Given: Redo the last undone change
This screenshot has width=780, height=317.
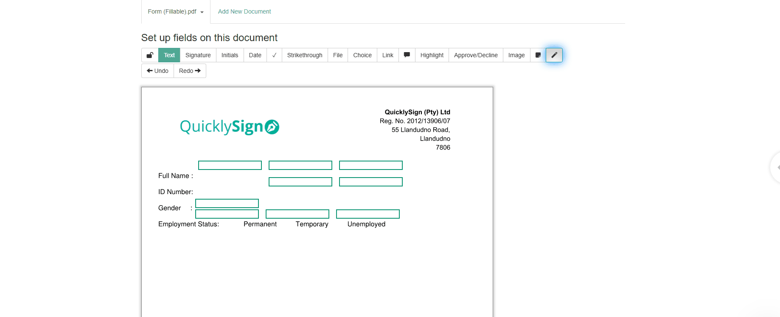Looking at the screenshot, I should 190,71.
